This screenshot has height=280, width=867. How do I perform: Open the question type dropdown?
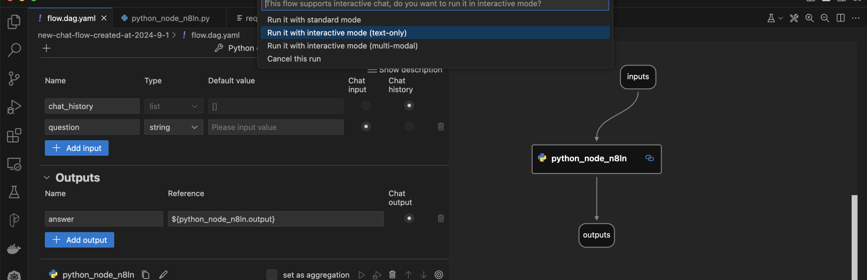174,127
